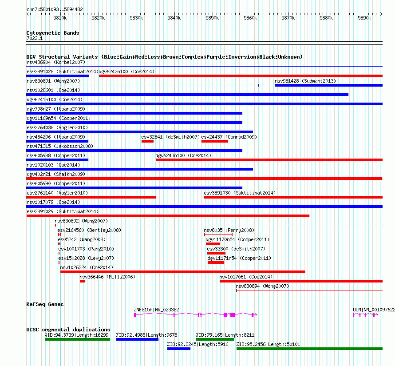This screenshot has width=395, height=366.
Task: Click the green bar for %ID:95.165|Length:8211
Action: pyautogui.click(x=215, y=339)
